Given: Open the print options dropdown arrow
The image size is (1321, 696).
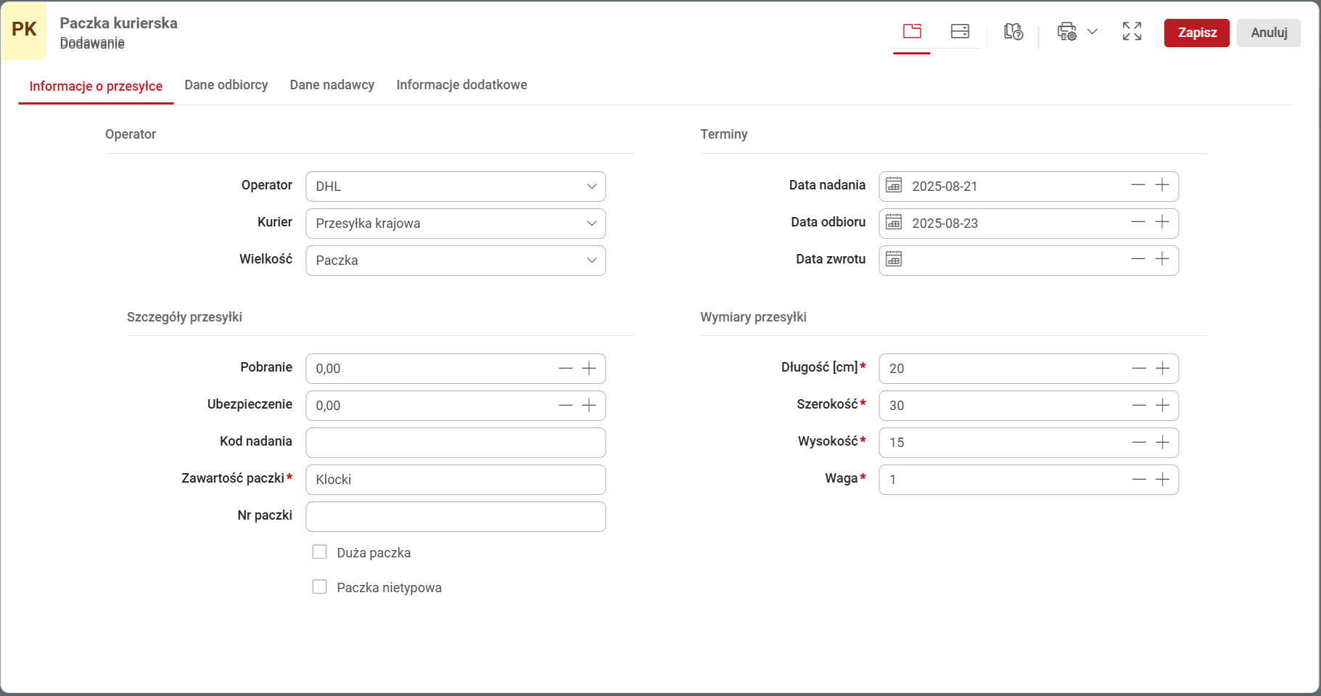Looking at the screenshot, I should pos(1092,32).
